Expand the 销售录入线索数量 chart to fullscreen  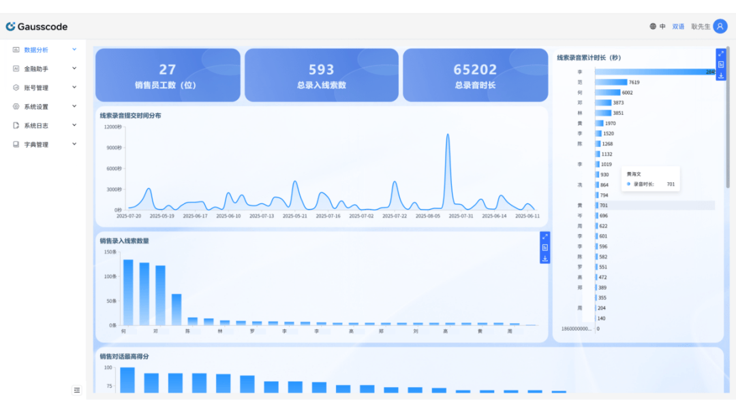(545, 237)
